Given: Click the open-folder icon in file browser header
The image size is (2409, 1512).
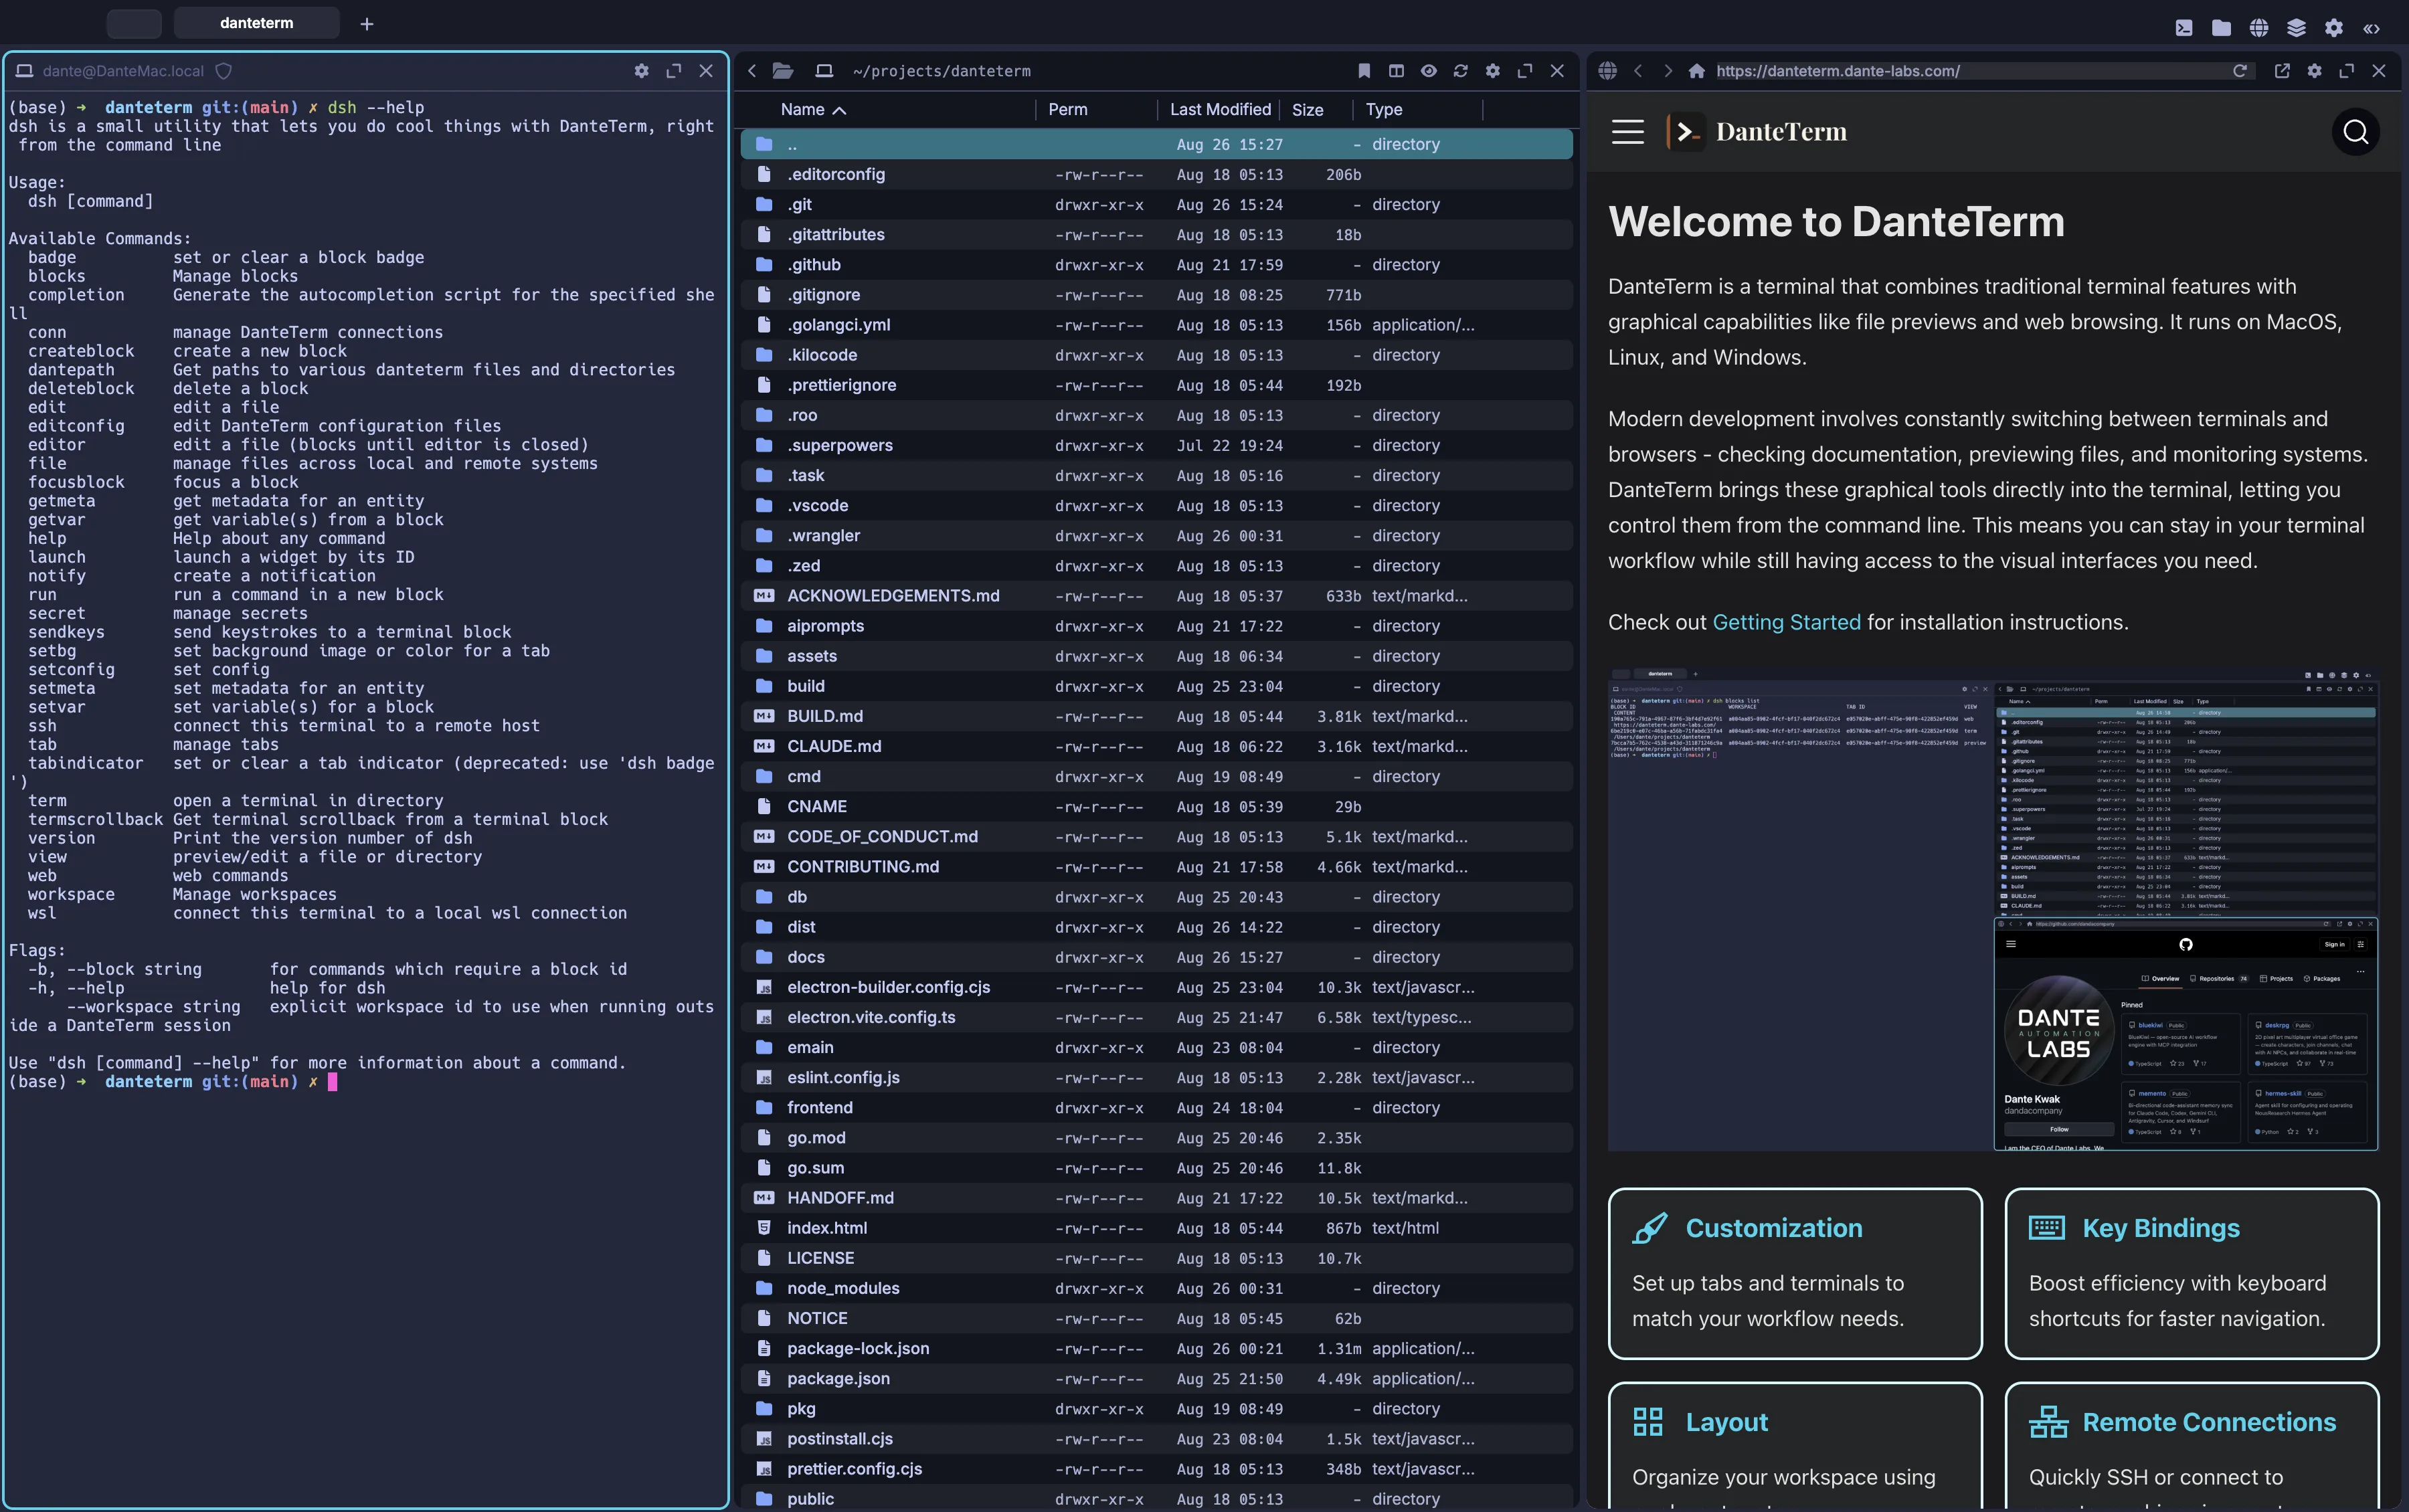Looking at the screenshot, I should [783, 71].
